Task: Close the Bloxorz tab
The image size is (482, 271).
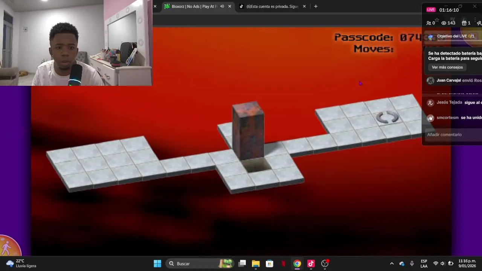Action: pyautogui.click(x=230, y=6)
